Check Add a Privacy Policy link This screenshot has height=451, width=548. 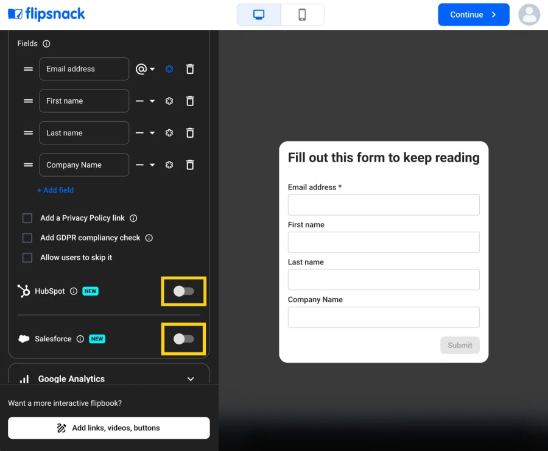pyautogui.click(x=27, y=218)
